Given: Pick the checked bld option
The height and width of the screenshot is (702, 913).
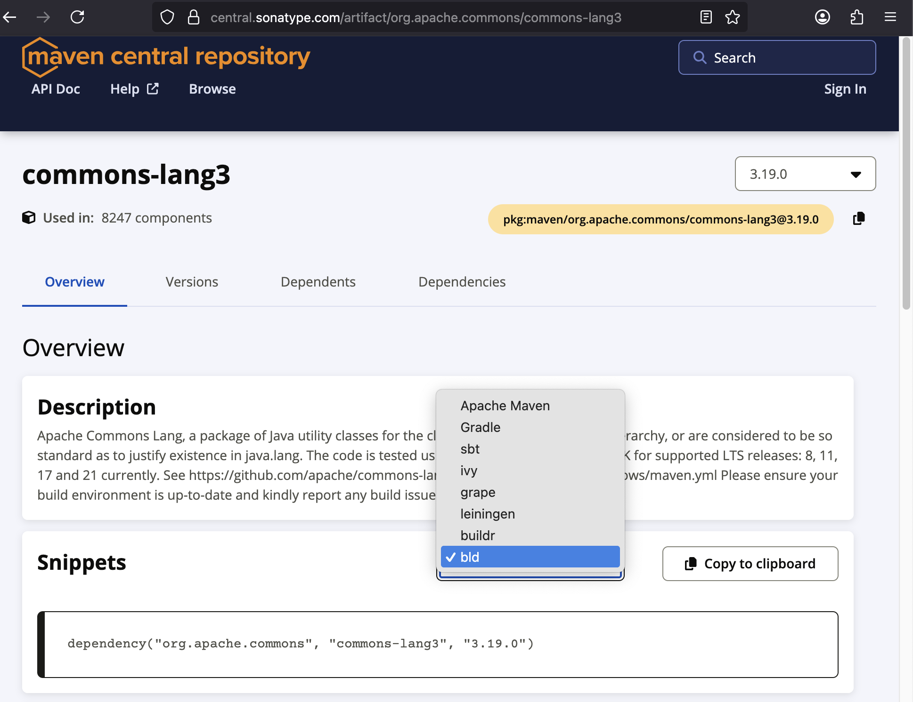Looking at the screenshot, I should [x=530, y=557].
